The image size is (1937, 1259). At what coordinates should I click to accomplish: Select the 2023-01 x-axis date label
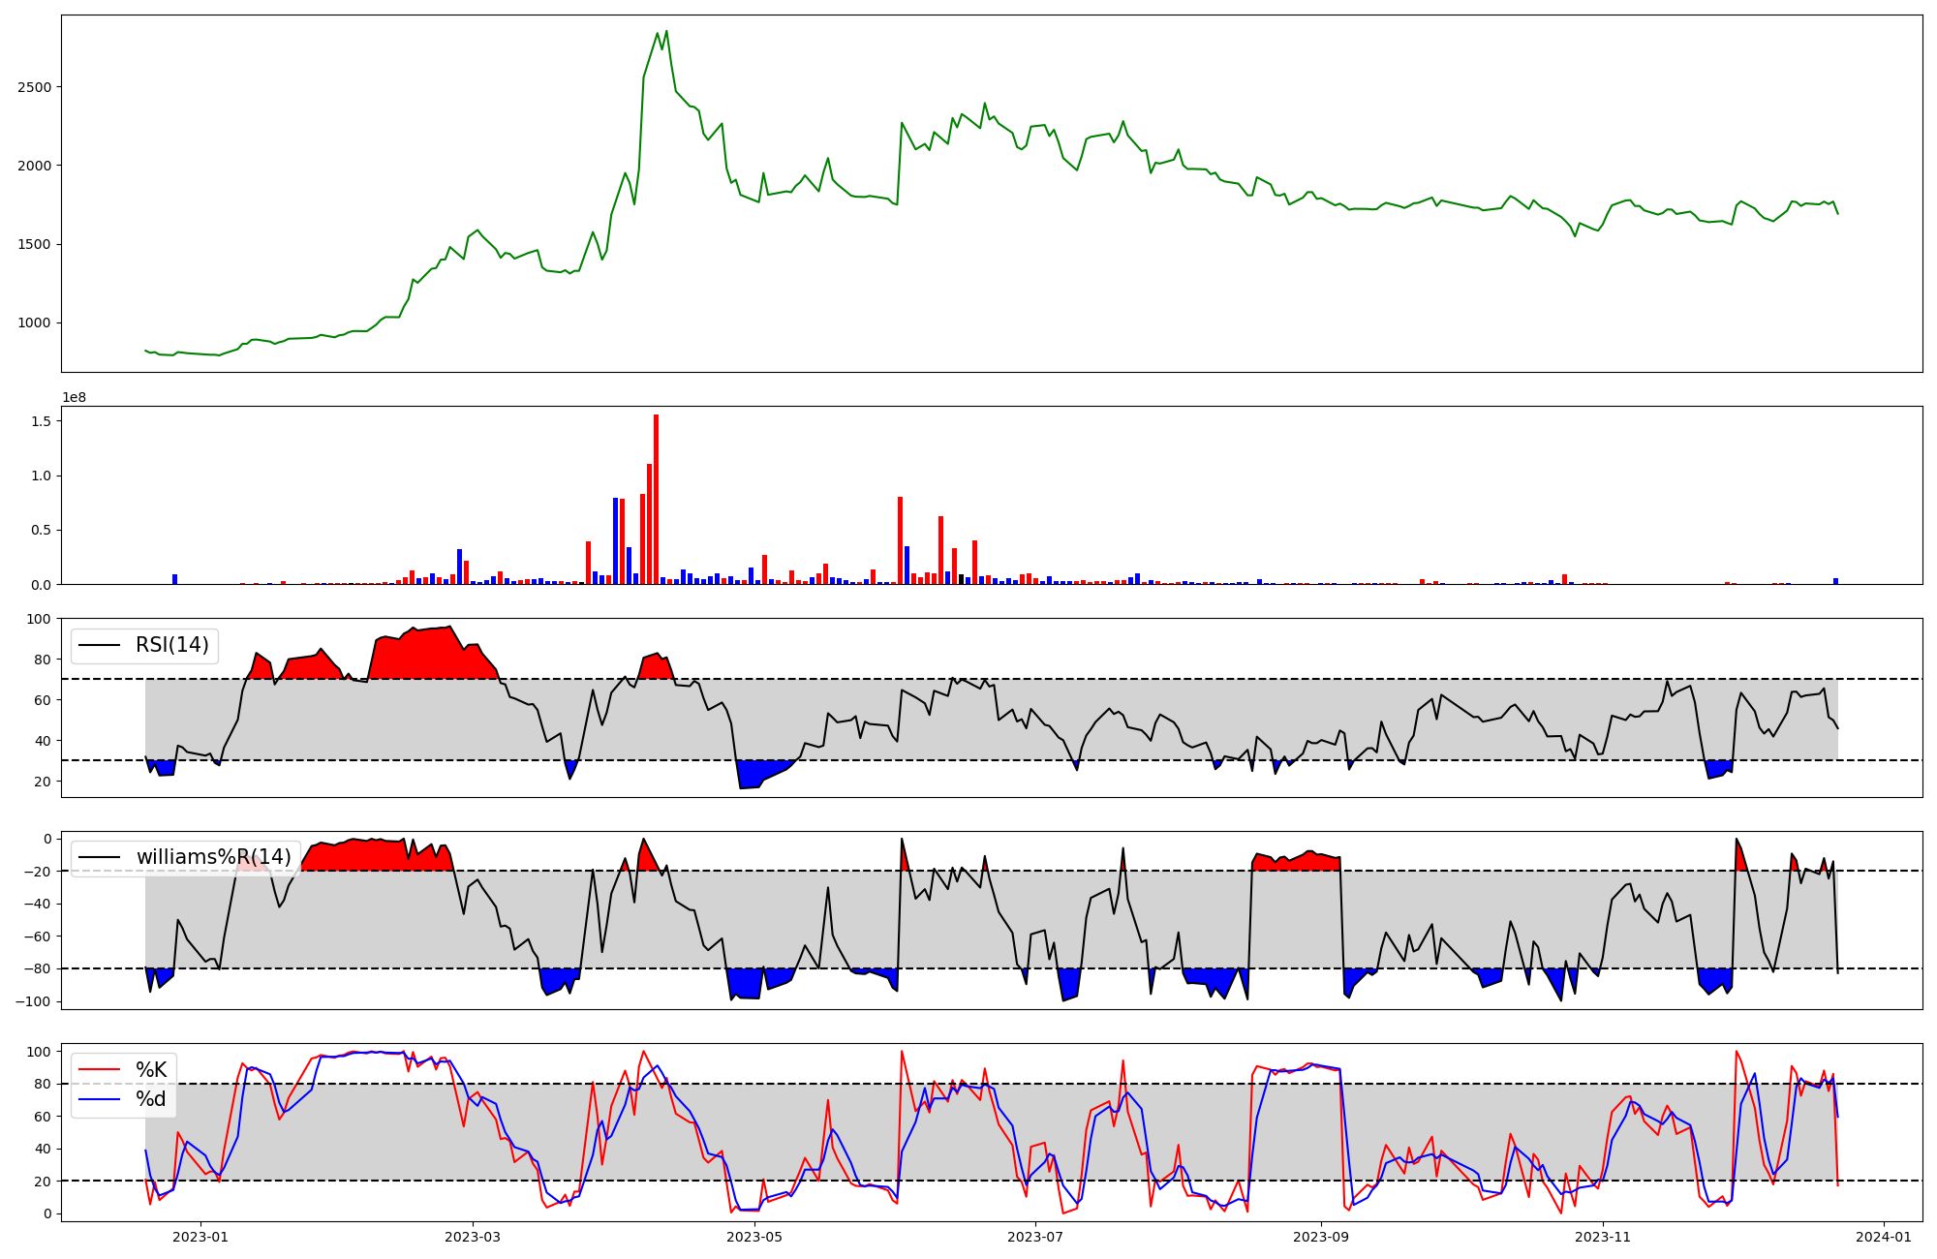pyautogui.click(x=200, y=1237)
